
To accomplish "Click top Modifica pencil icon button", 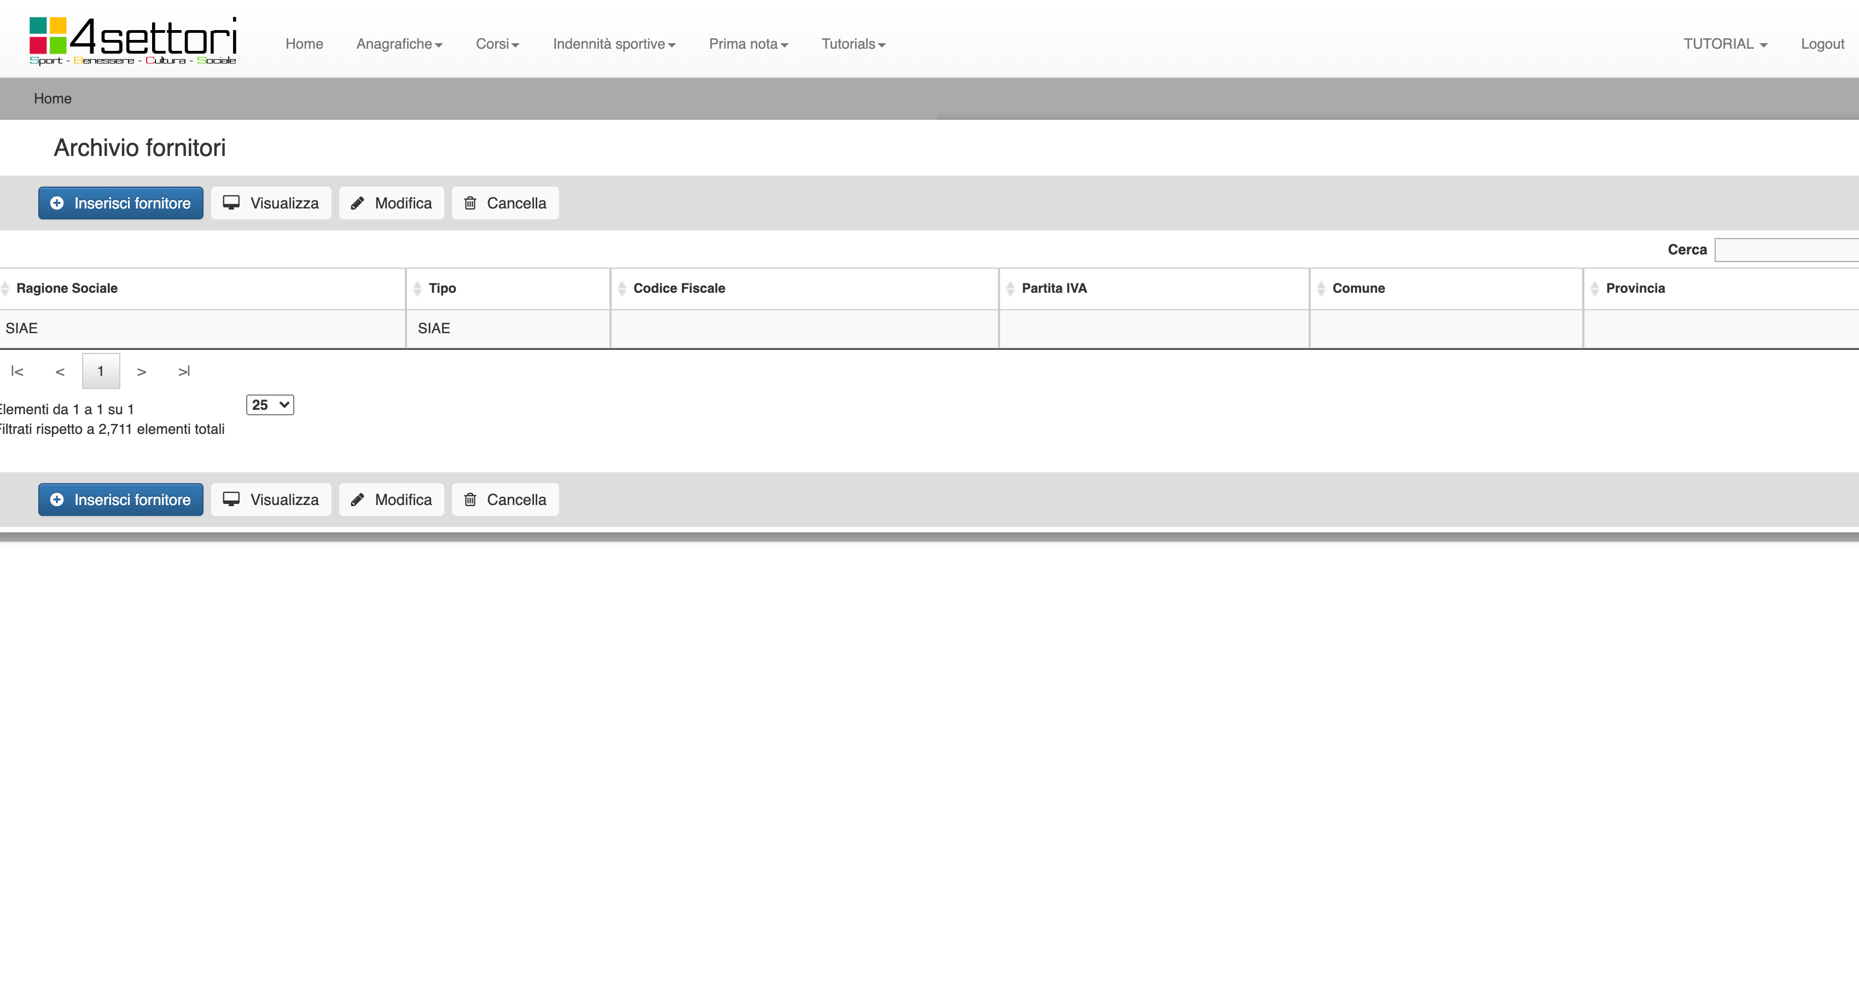I will coord(391,203).
